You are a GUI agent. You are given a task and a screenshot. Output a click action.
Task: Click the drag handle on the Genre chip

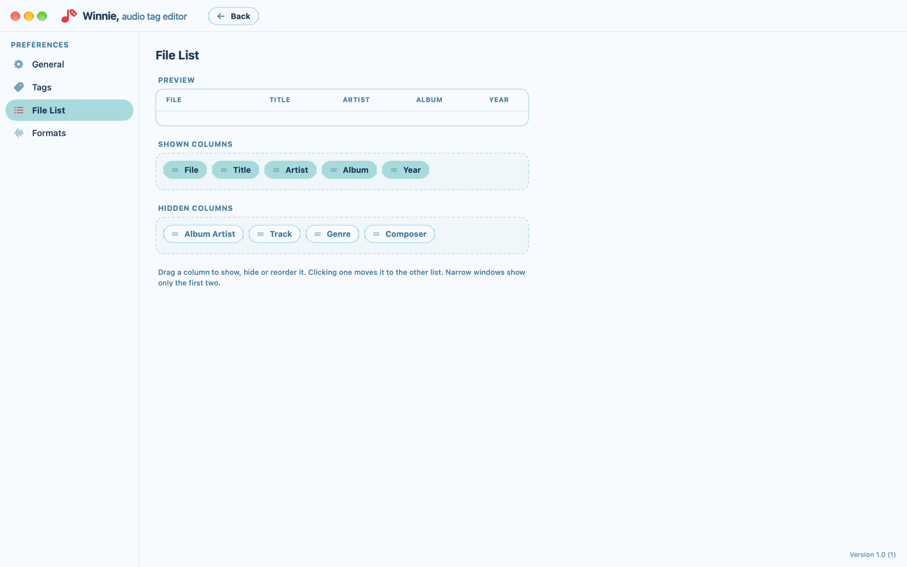click(x=317, y=234)
